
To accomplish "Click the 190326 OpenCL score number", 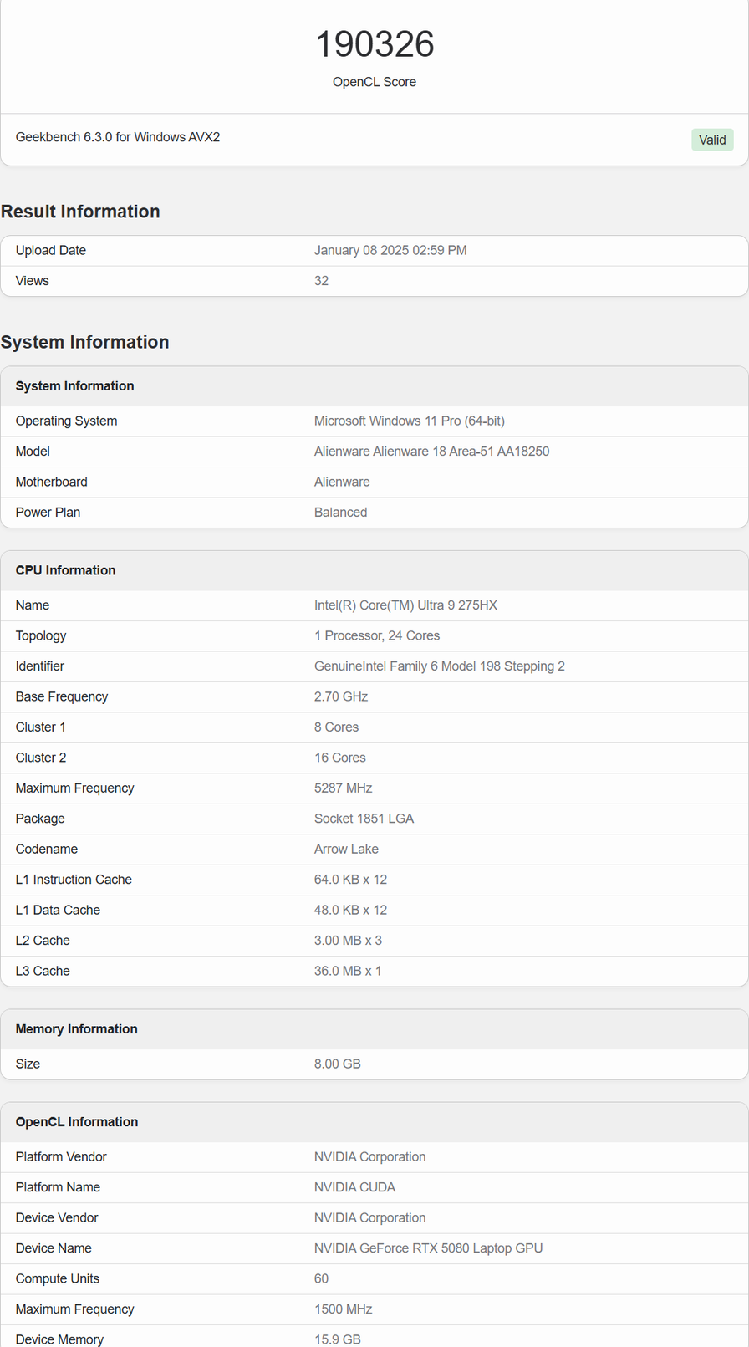I will pos(374,44).
